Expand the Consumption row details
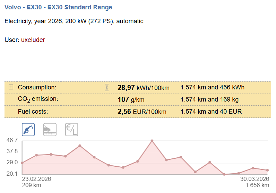The image size is (276, 193). click(11, 87)
